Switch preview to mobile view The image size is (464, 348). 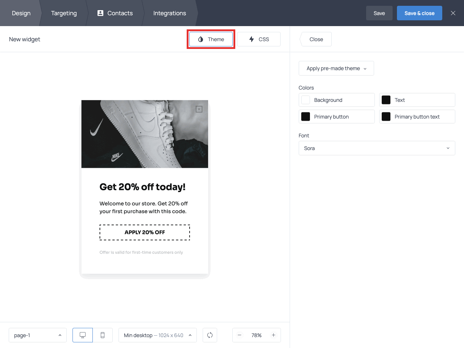pyautogui.click(x=103, y=335)
